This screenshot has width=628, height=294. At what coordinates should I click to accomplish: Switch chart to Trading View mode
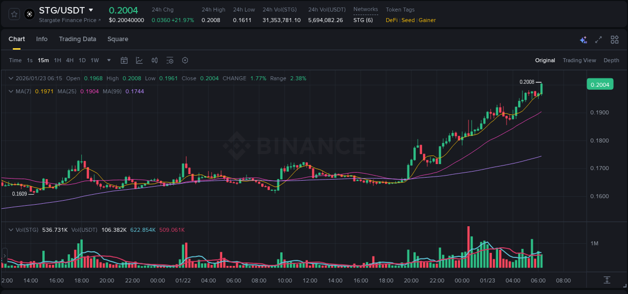tap(579, 60)
